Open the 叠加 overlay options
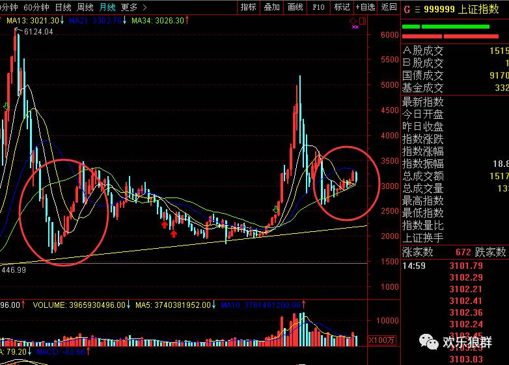Screen dimensions: 509x365 coord(271,7)
